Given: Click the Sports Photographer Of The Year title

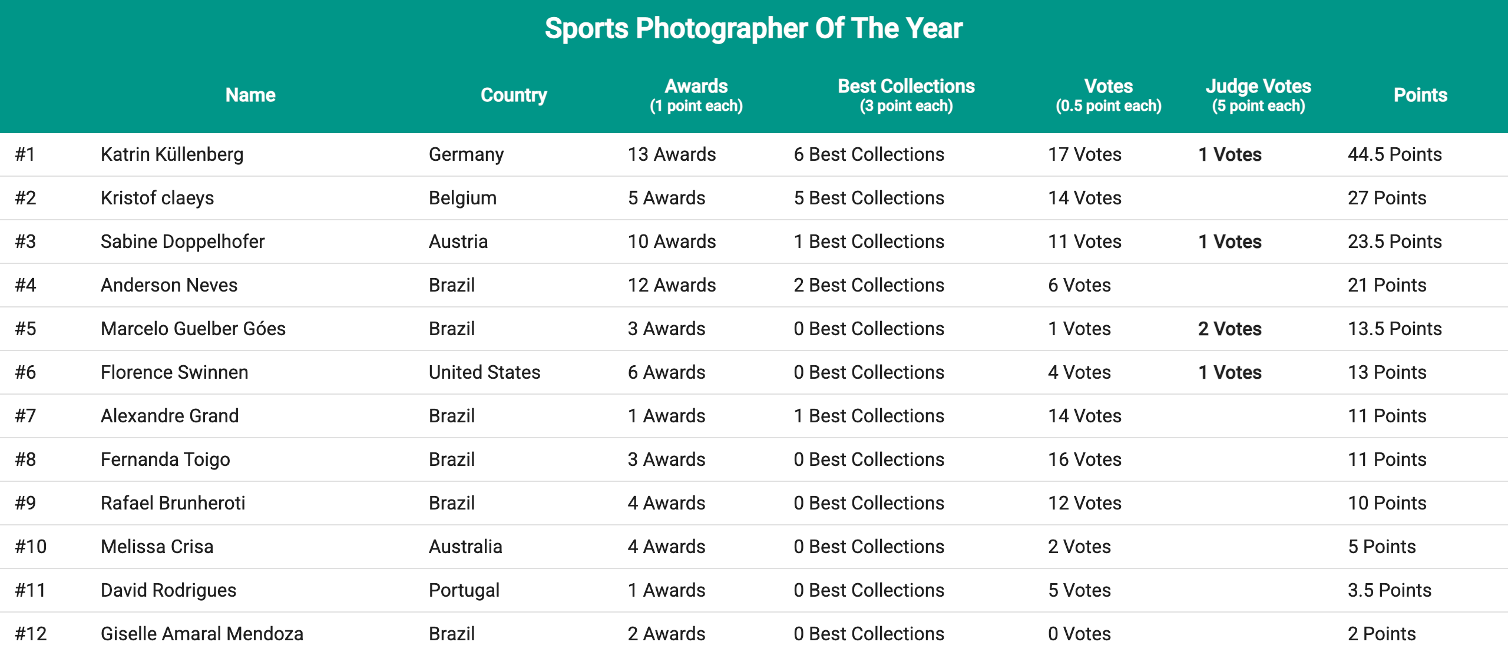Looking at the screenshot, I should click(x=753, y=28).
